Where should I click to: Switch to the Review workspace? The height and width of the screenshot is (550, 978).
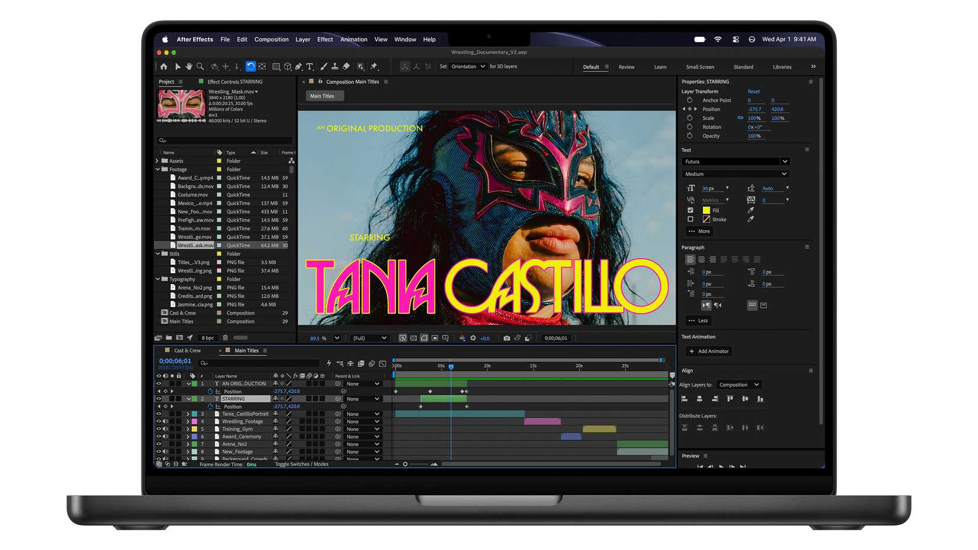627,67
